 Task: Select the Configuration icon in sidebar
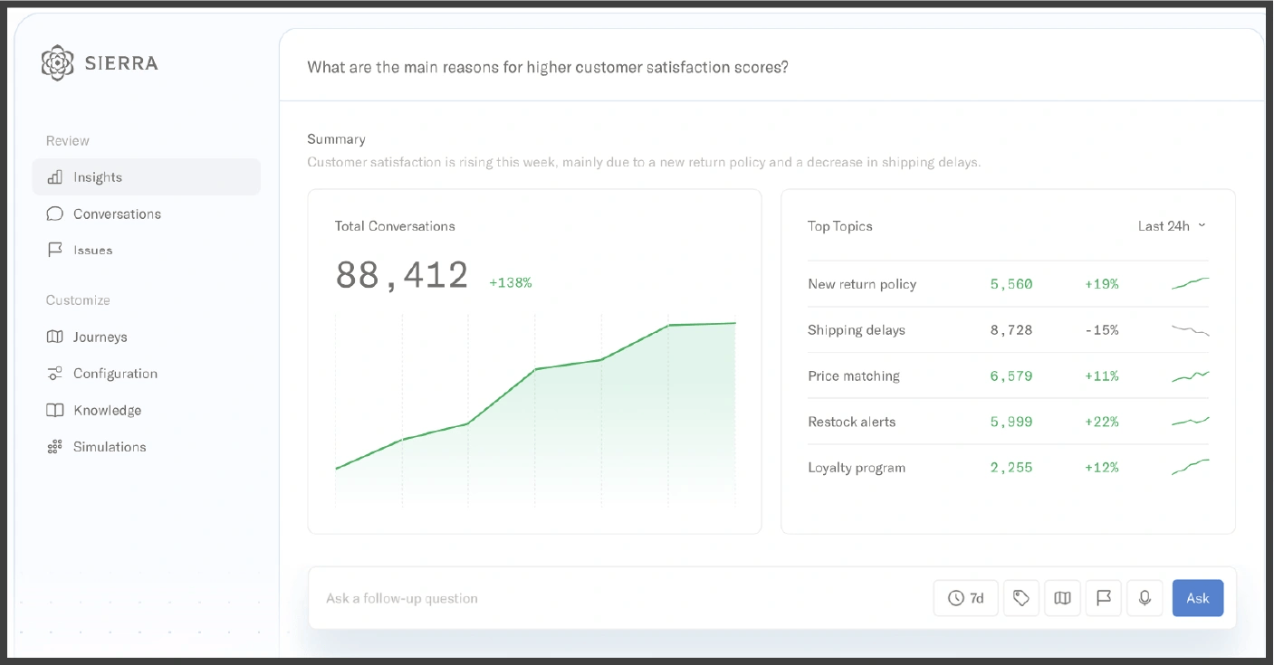[x=54, y=373]
